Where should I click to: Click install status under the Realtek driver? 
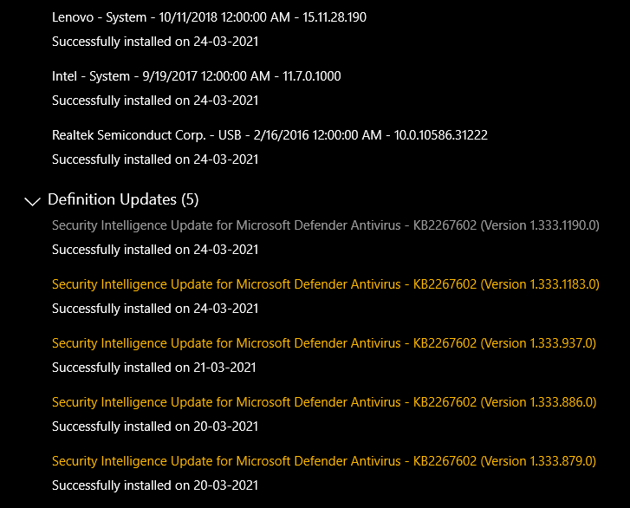pyautogui.click(x=155, y=160)
